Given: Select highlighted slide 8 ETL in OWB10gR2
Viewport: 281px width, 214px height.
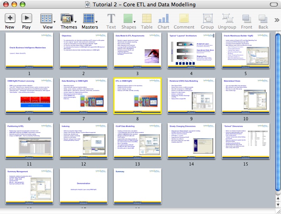Looking at the screenshot, I should tap(138, 96).
